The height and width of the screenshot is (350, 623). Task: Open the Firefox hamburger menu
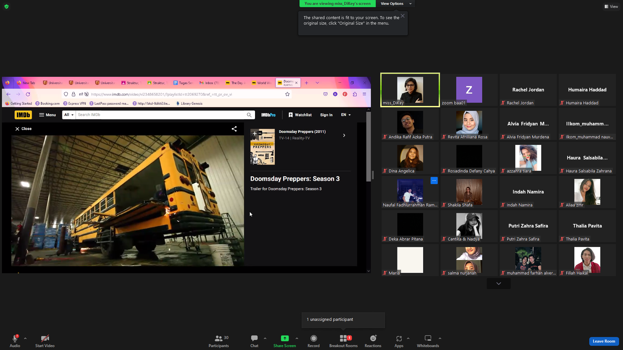pos(364,94)
